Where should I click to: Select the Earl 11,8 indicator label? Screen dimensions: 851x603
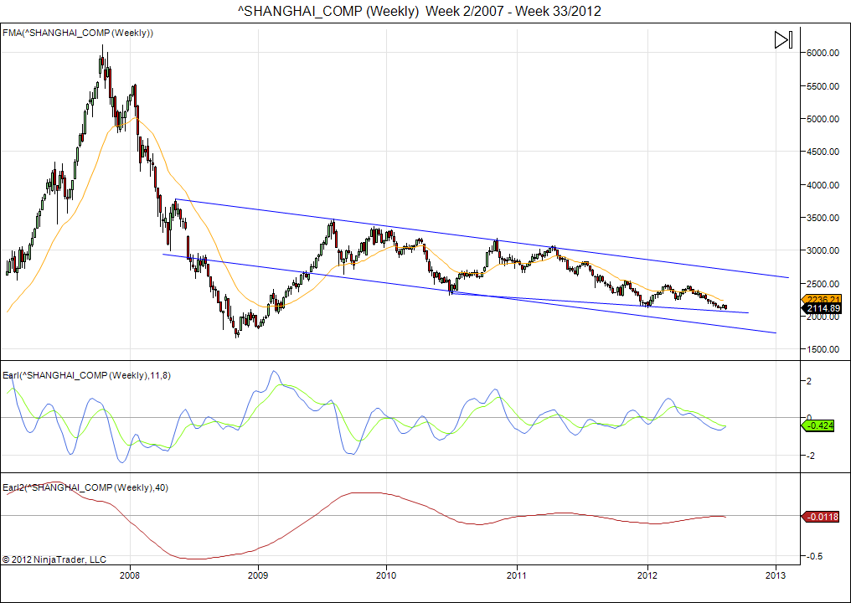coord(85,374)
